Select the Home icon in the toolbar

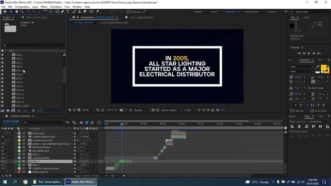coord(5,11)
